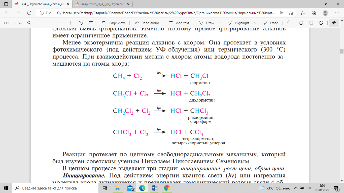Print the PDF document
Screen dimensions: 344x193
pyautogui.click(x=301, y=23)
